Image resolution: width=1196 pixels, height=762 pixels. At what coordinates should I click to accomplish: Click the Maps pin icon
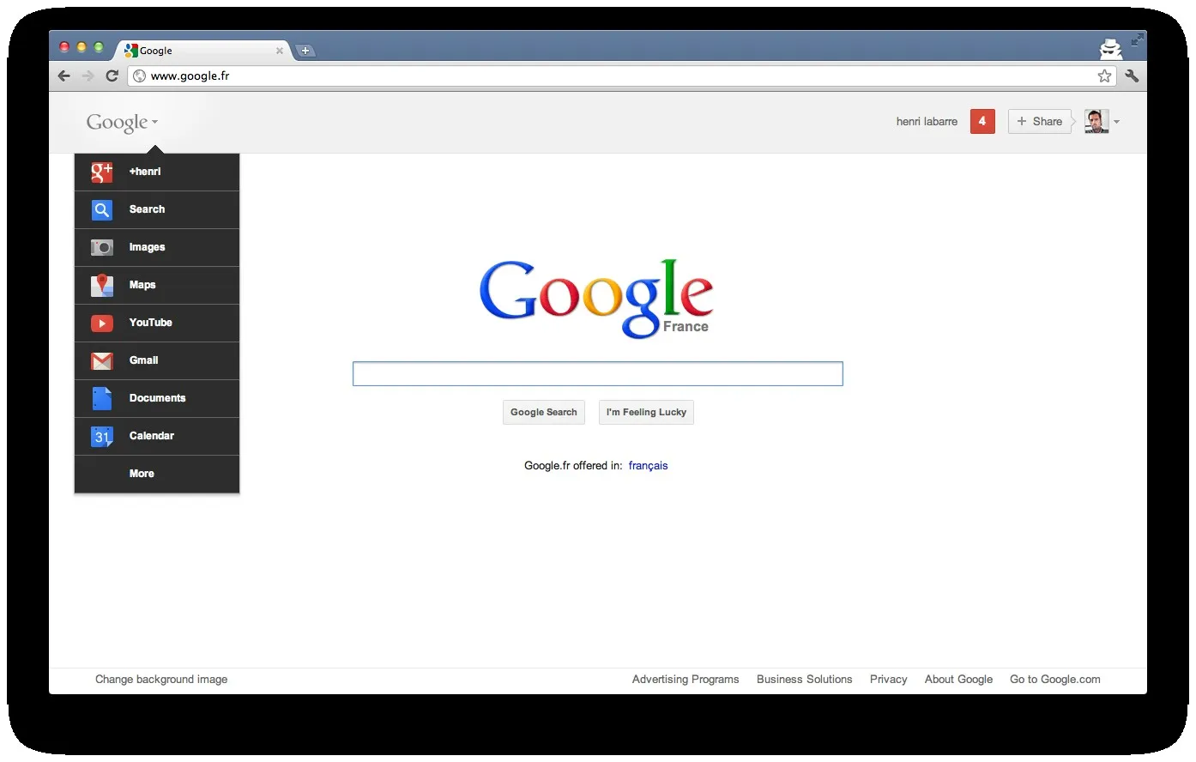click(x=102, y=285)
